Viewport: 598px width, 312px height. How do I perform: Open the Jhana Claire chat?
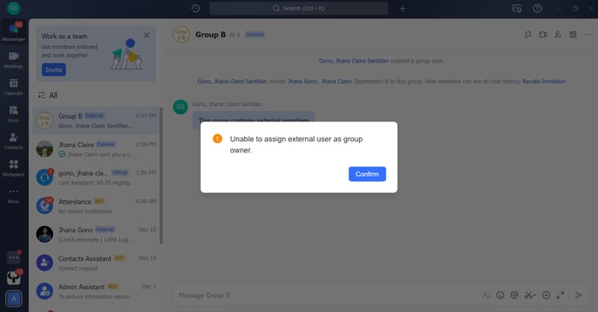[96, 149]
